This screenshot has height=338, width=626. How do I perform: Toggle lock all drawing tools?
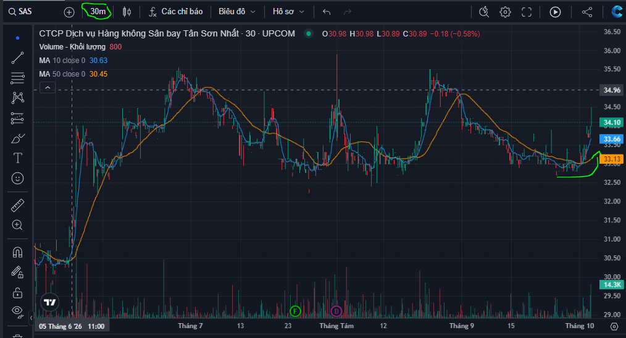[17, 292]
